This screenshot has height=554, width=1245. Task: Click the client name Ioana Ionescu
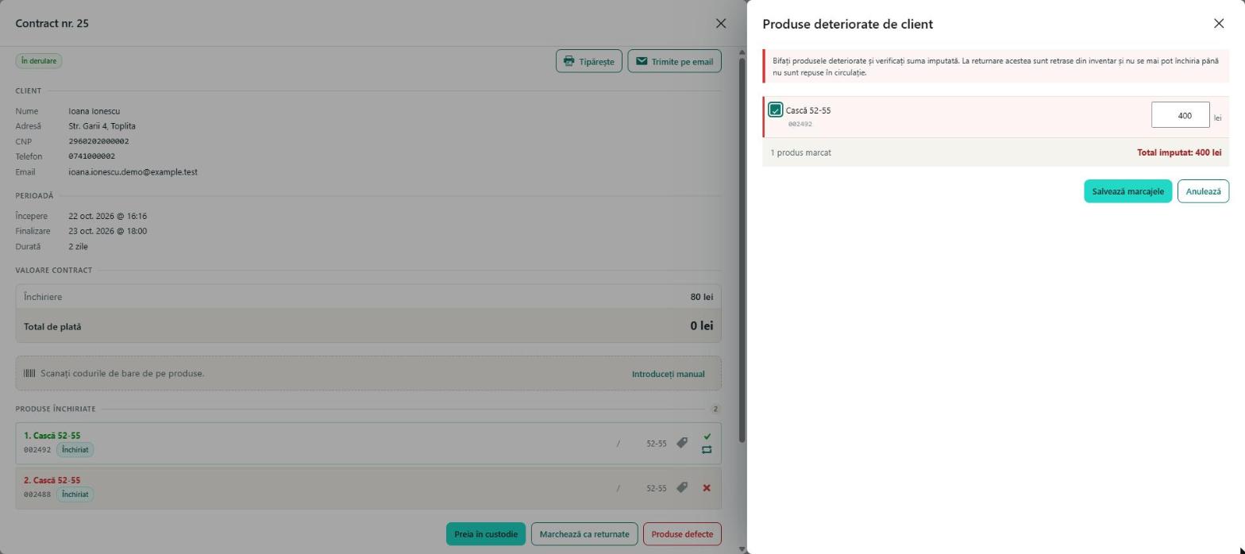click(94, 111)
